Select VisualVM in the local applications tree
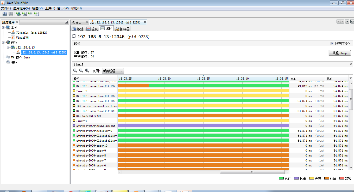This screenshot has height=192, width=354. pos(22,38)
